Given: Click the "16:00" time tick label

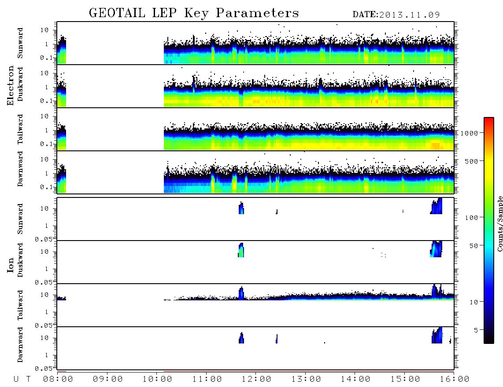Looking at the screenshot, I should click(455, 379).
